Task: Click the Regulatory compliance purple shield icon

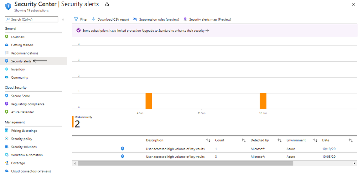Action: pyautogui.click(x=7, y=104)
